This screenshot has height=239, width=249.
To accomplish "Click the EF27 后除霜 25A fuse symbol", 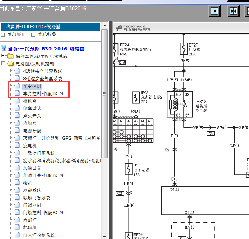I will point(183,48).
